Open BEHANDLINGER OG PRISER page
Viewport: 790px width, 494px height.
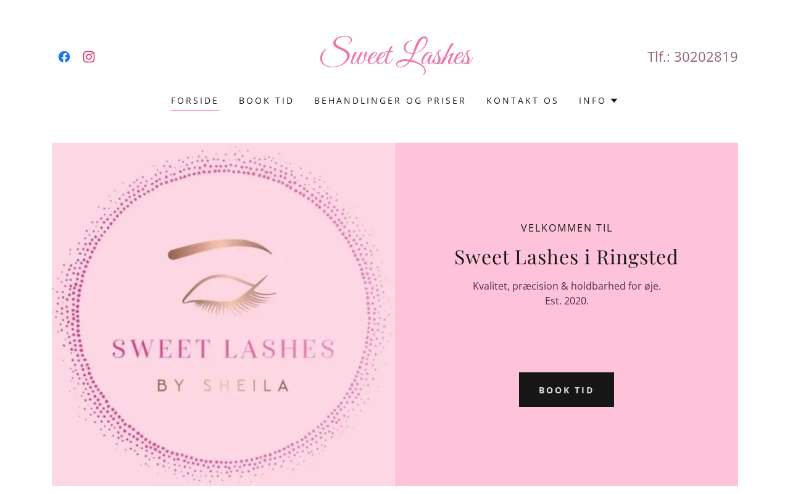(x=390, y=101)
